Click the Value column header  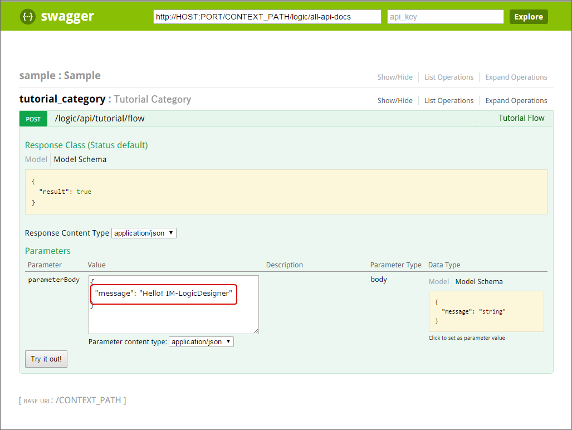pos(97,265)
